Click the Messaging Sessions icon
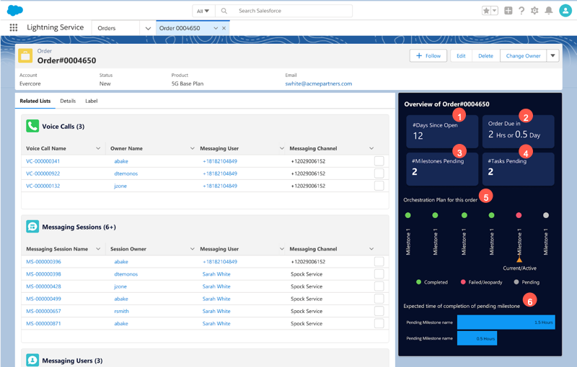The height and width of the screenshot is (367, 577). coord(32,227)
